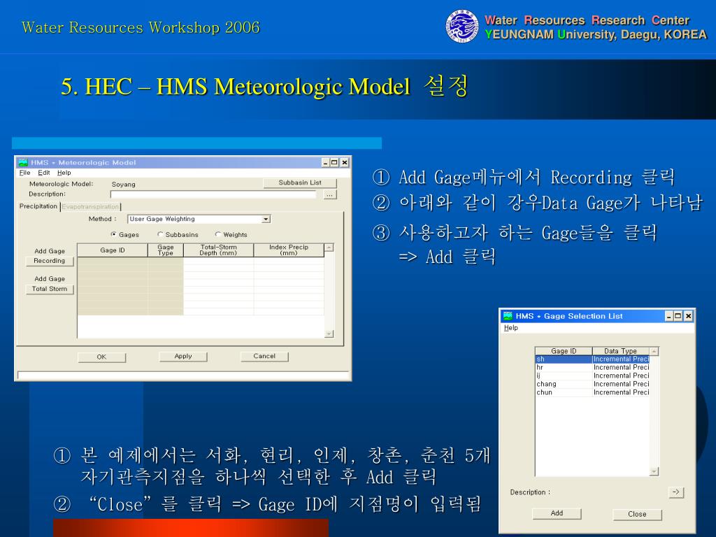Click the Gage ID column header in Meteorologic Model
Viewport: 716px width, 537px height.
[113, 250]
